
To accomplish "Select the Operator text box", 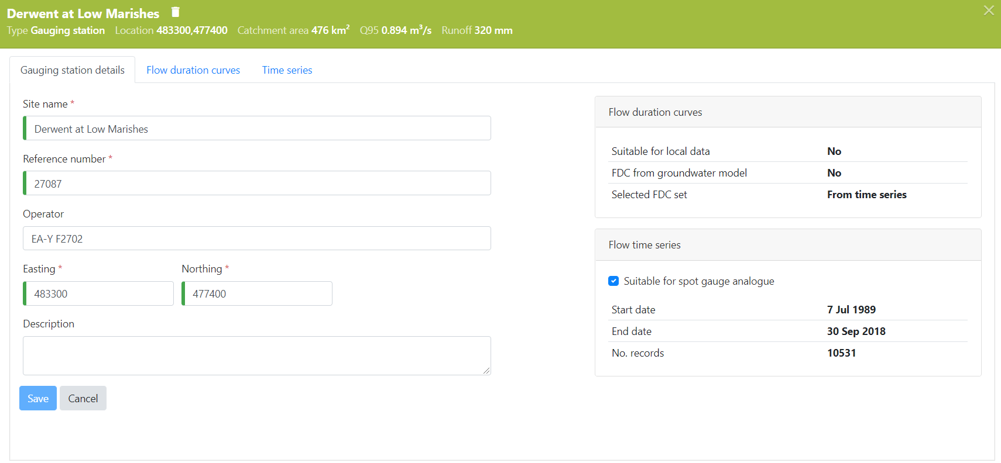I will click(x=258, y=239).
